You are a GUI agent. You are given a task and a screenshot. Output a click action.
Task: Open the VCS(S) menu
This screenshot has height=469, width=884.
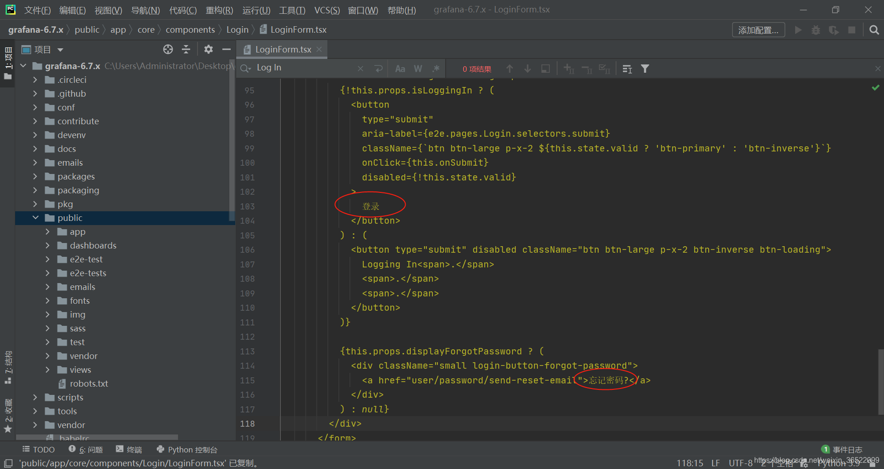point(327,10)
